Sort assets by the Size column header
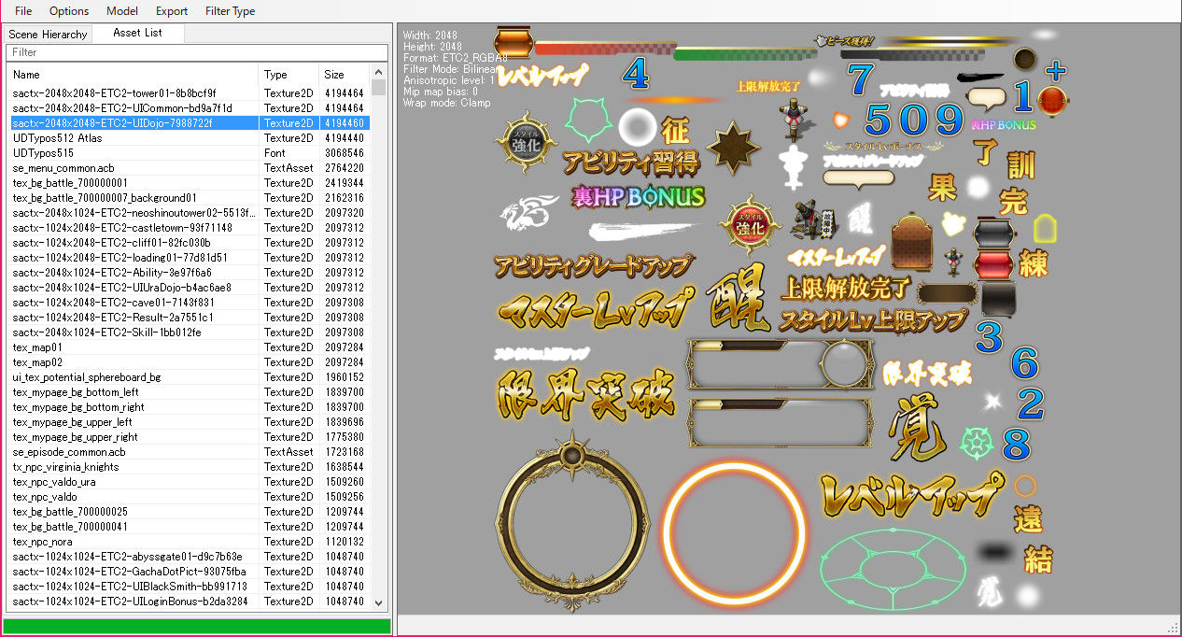The image size is (1182, 637). (x=344, y=74)
